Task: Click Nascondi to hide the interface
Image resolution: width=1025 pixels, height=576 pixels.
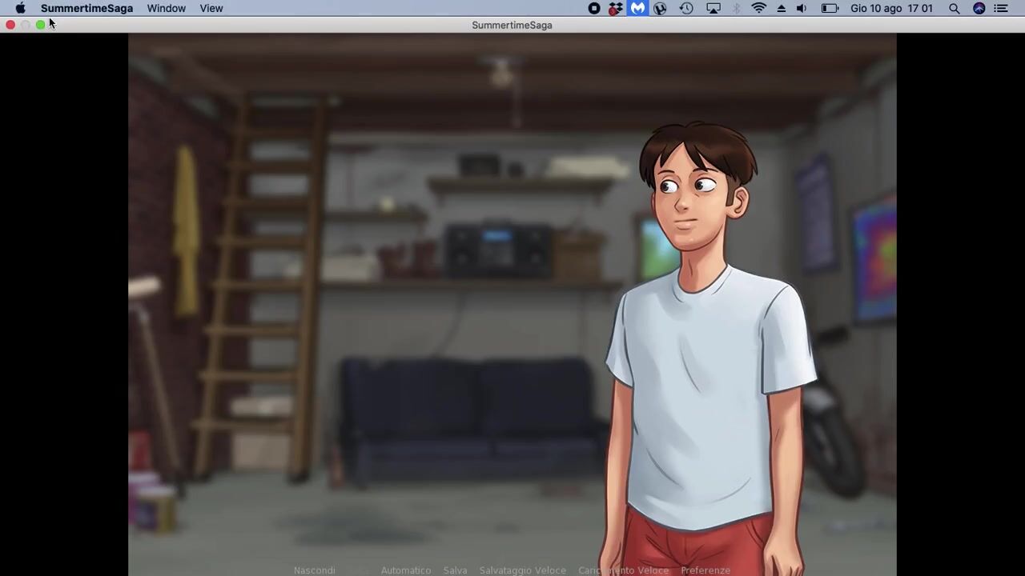Action: 314,570
